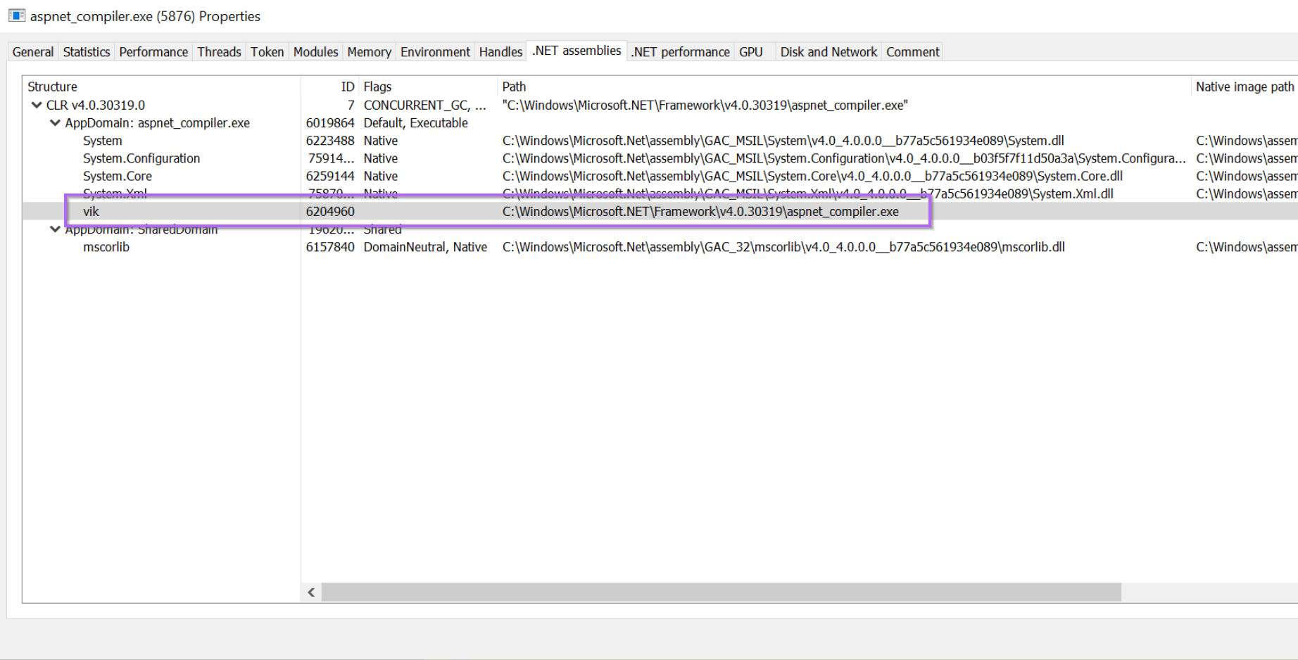The image size is (1298, 660).
Task: Switch to the General tab
Action: [x=32, y=51]
